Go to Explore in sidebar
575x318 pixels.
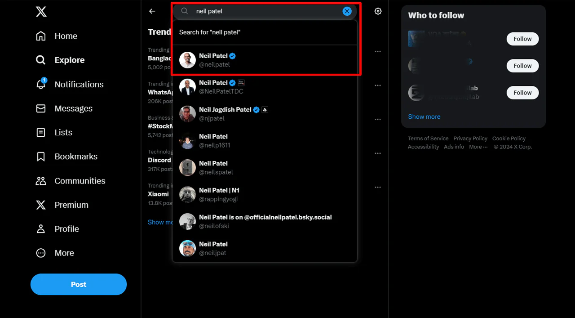point(60,60)
